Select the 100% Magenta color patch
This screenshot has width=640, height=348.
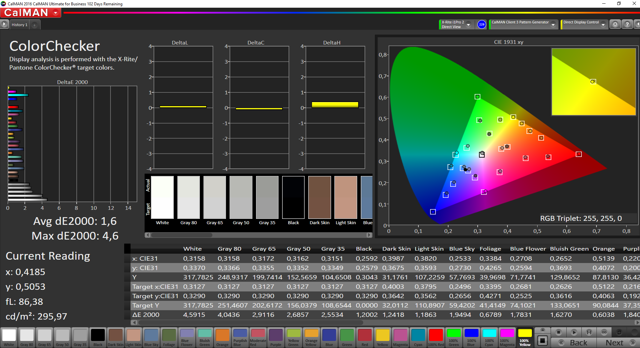pyautogui.click(x=507, y=337)
